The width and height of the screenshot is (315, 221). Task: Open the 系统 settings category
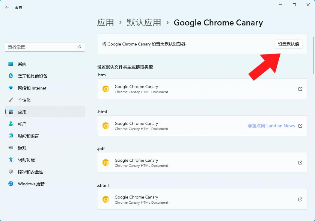pyautogui.click(x=45, y=64)
